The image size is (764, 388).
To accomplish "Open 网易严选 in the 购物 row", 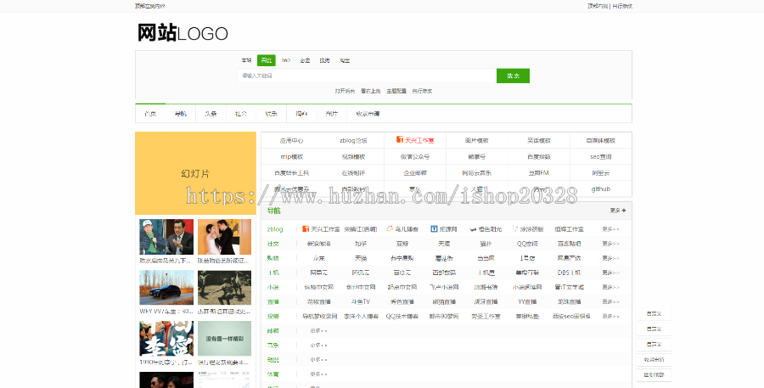I will point(569,258).
